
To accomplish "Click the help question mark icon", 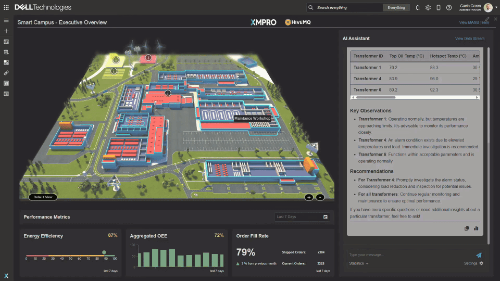I will (449, 8).
